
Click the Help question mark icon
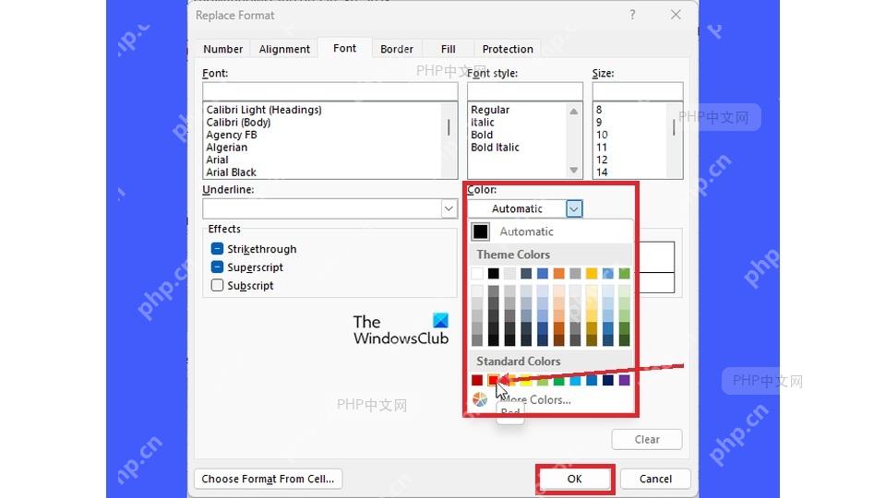pos(632,15)
